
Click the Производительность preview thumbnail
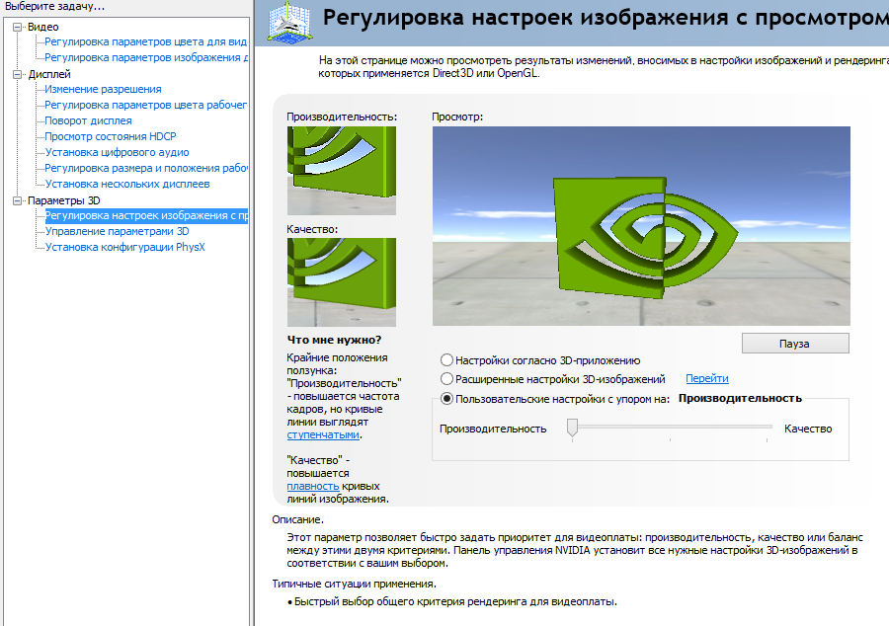[342, 171]
